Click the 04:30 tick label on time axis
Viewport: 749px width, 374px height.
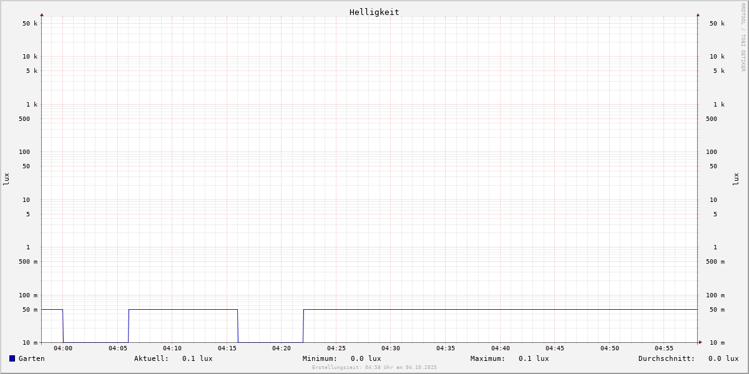tap(391, 348)
